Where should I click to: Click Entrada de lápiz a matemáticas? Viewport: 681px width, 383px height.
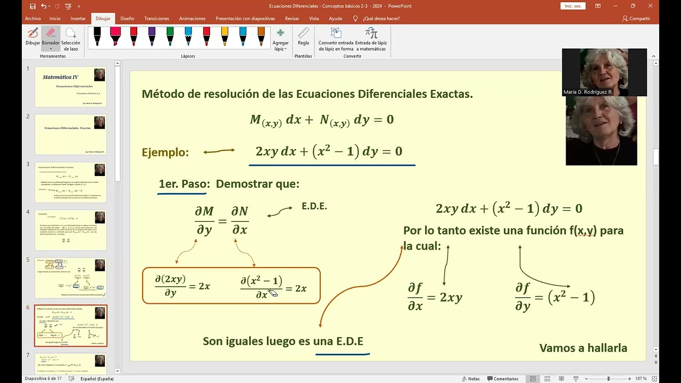[x=371, y=39]
